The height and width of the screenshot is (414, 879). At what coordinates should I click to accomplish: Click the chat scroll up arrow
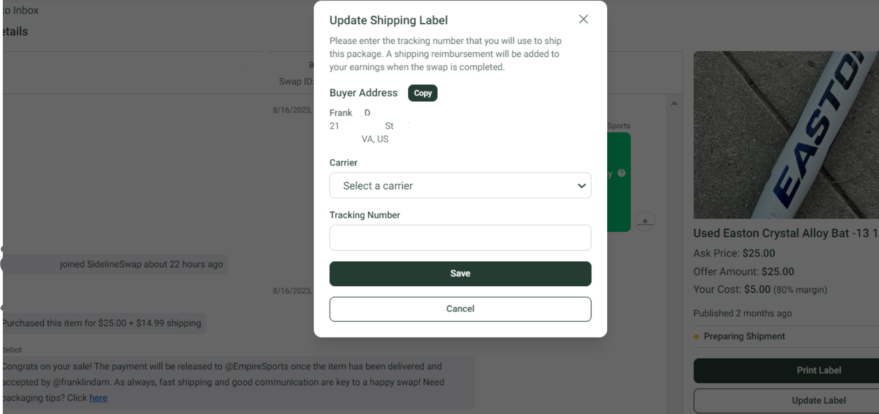pos(674,103)
